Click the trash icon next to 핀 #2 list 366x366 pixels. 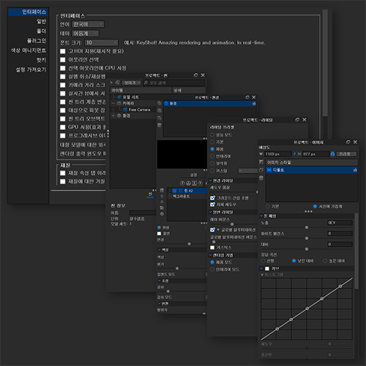(x=162, y=190)
